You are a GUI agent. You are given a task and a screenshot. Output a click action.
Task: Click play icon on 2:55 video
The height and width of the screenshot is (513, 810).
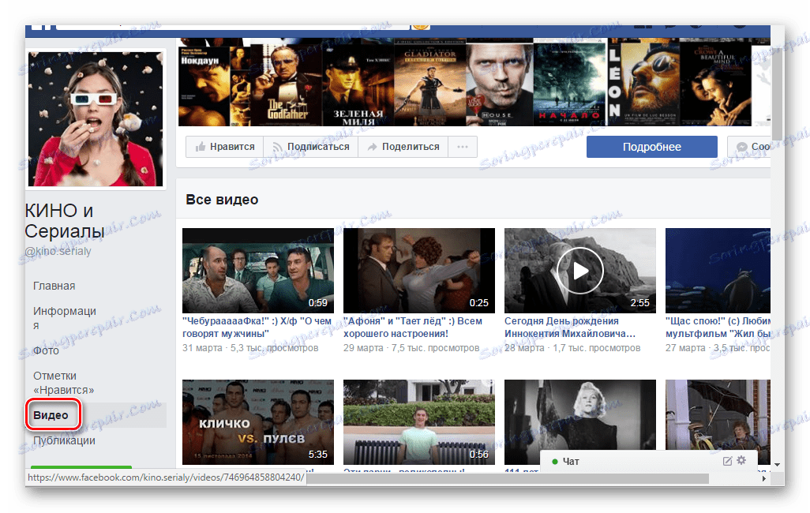[x=579, y=270]
